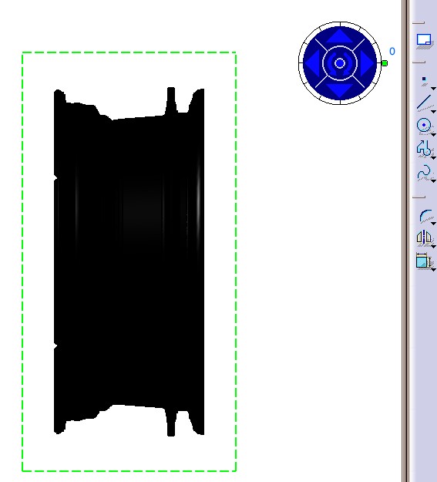Select the Profile sketch tool
This screenshot has width=437, height=482.
point(424,149)
